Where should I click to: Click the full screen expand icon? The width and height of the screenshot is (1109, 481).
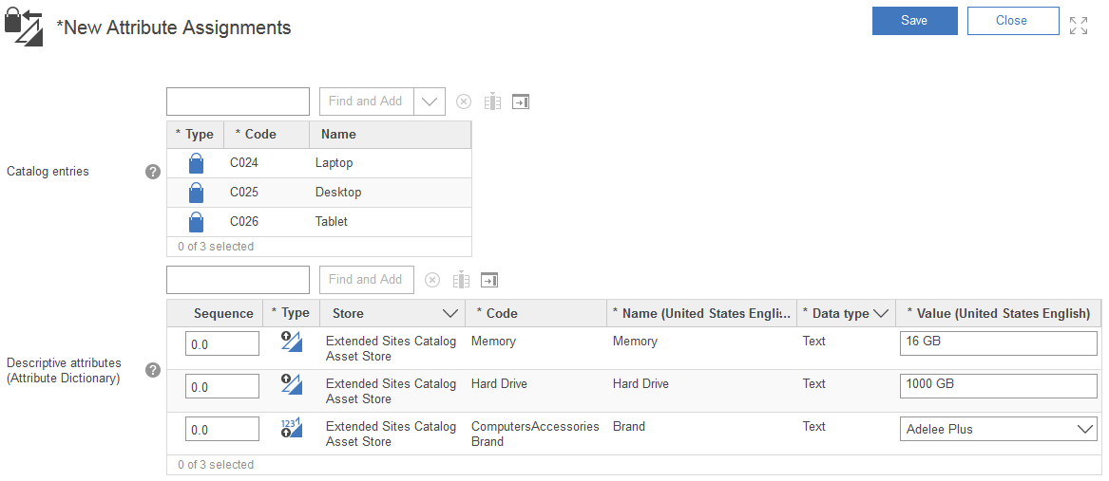coord(1079,26)
